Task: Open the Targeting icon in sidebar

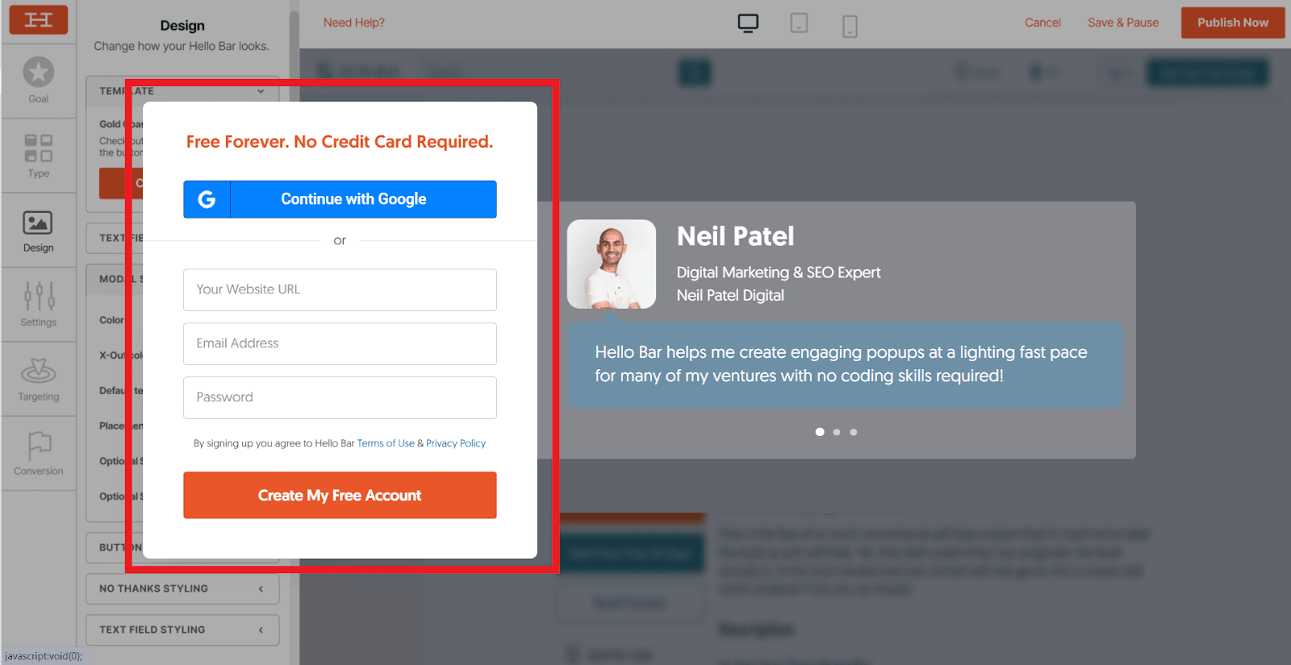Action: (x=39, y=371)
